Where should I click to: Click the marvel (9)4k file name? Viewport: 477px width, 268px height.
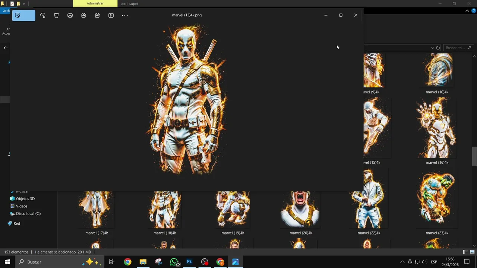pyautogui.click(x=372, y=92)
